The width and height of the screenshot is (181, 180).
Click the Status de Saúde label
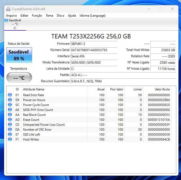[x=19, y=44]
